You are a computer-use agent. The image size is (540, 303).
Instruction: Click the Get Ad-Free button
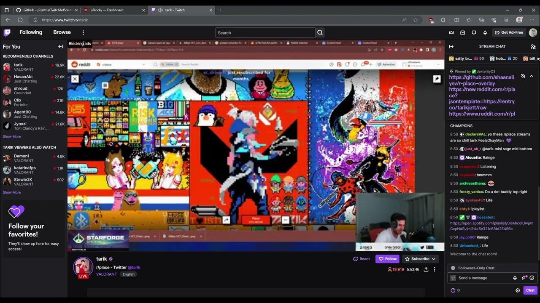(x=509, y=32)
